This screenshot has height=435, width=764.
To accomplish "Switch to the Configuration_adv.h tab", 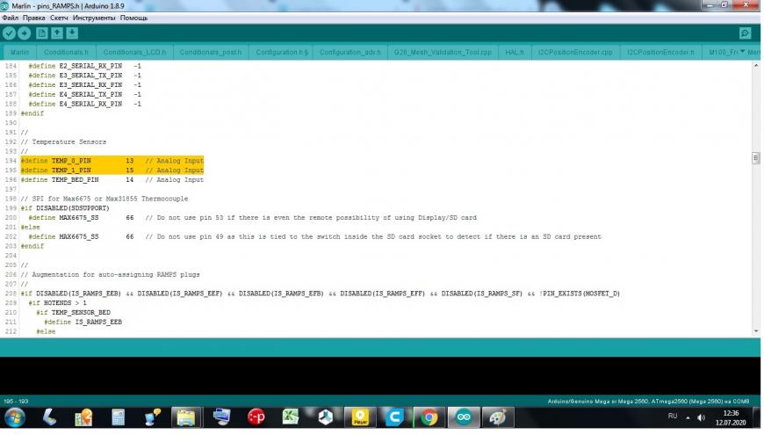I will pyautogui.click(x=350, y=52).
